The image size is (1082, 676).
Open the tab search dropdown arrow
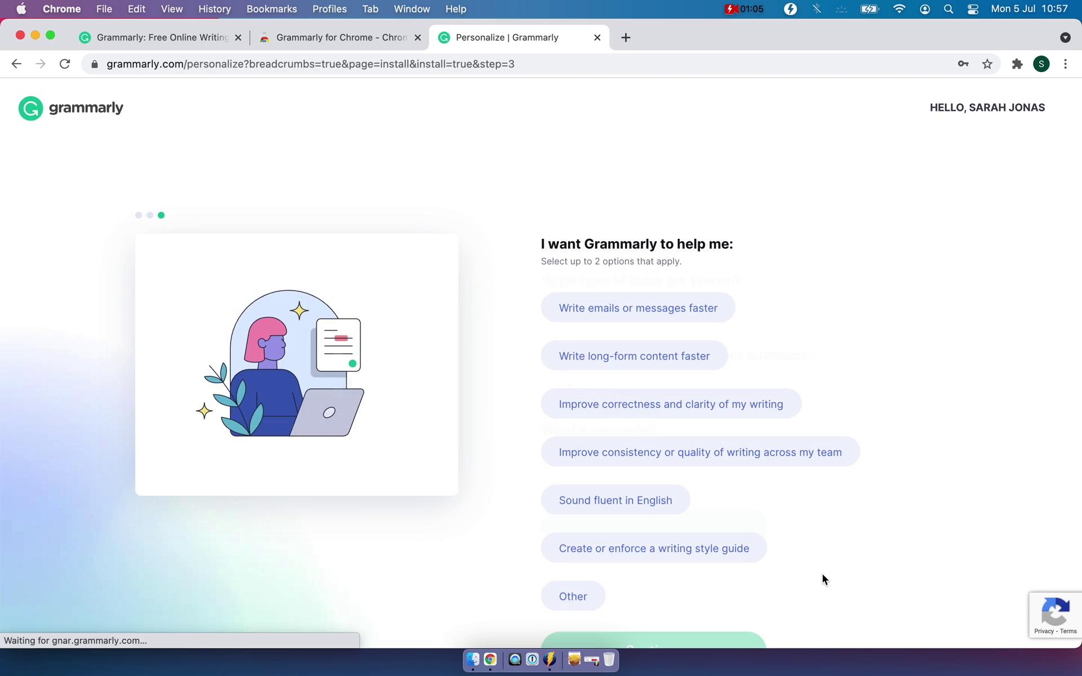pos(1065,38)
